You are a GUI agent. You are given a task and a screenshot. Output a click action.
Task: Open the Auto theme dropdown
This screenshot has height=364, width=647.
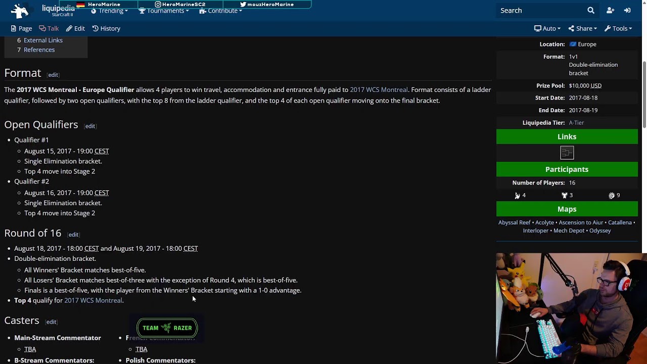547,28
